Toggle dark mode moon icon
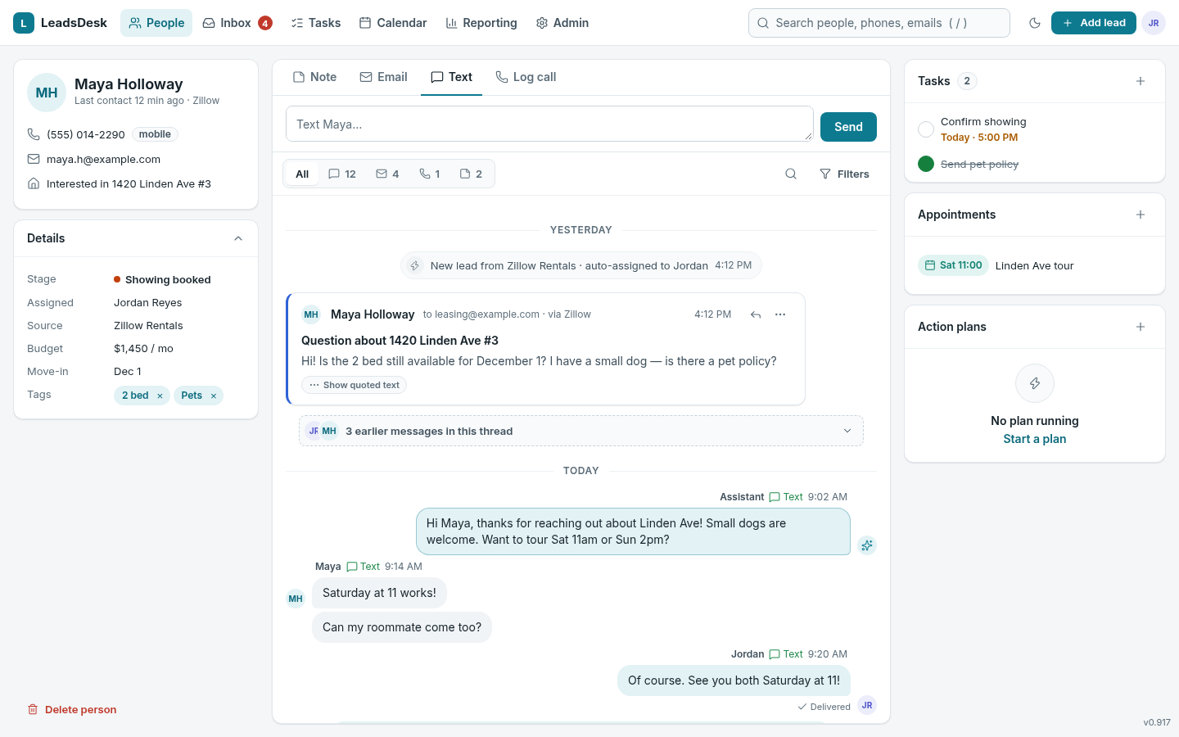 (1035, 23)
